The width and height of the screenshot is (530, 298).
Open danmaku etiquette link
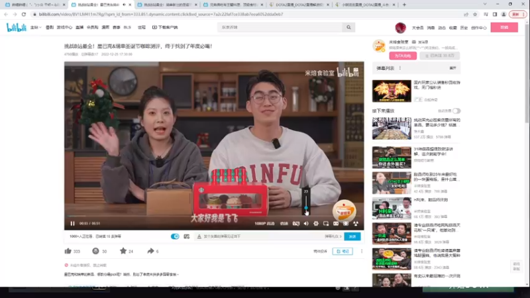(x=333, y=236)
